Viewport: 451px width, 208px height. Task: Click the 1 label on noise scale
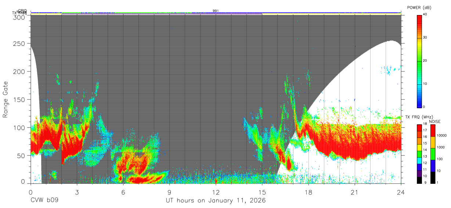(437, 182)
